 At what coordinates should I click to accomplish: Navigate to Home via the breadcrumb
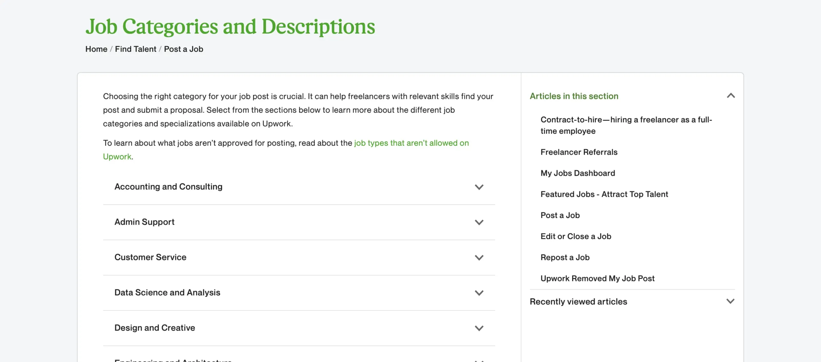[96, 49]
